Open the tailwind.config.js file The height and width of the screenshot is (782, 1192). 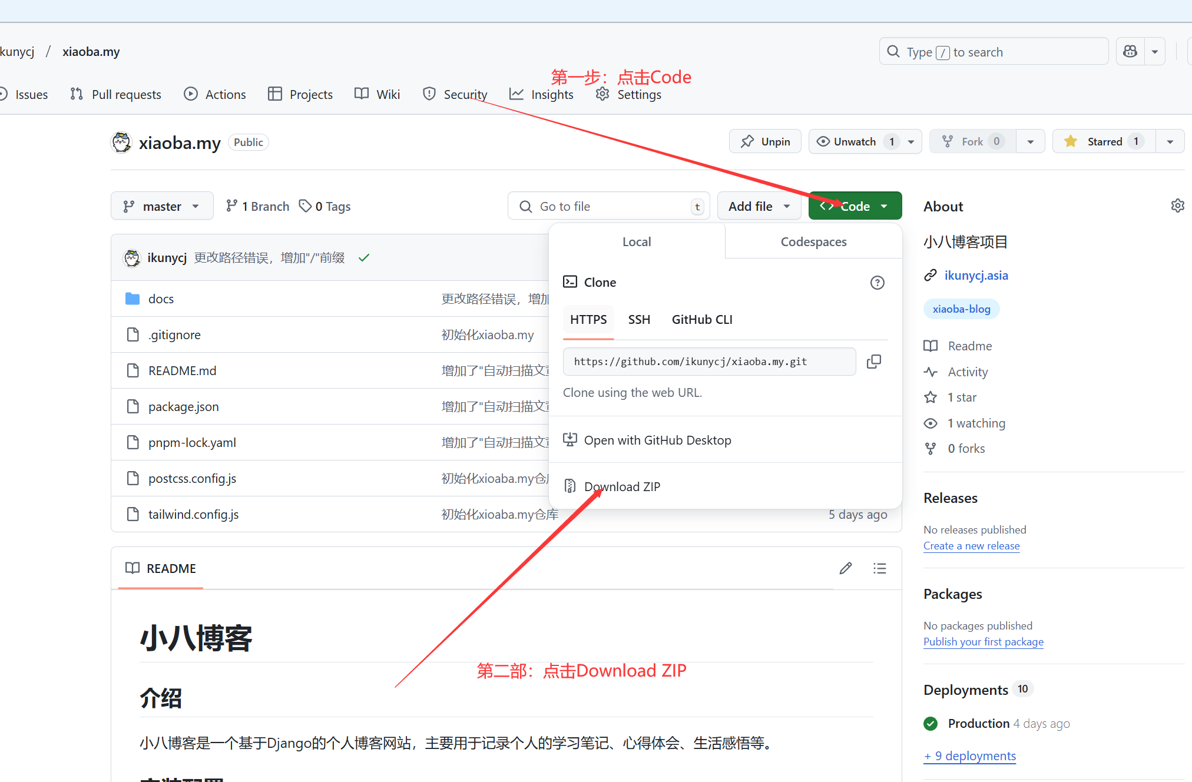click(x=193, y=515)
